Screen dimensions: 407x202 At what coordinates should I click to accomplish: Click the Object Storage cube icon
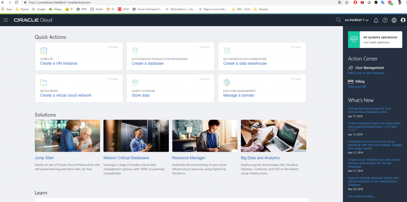(135, 82)
